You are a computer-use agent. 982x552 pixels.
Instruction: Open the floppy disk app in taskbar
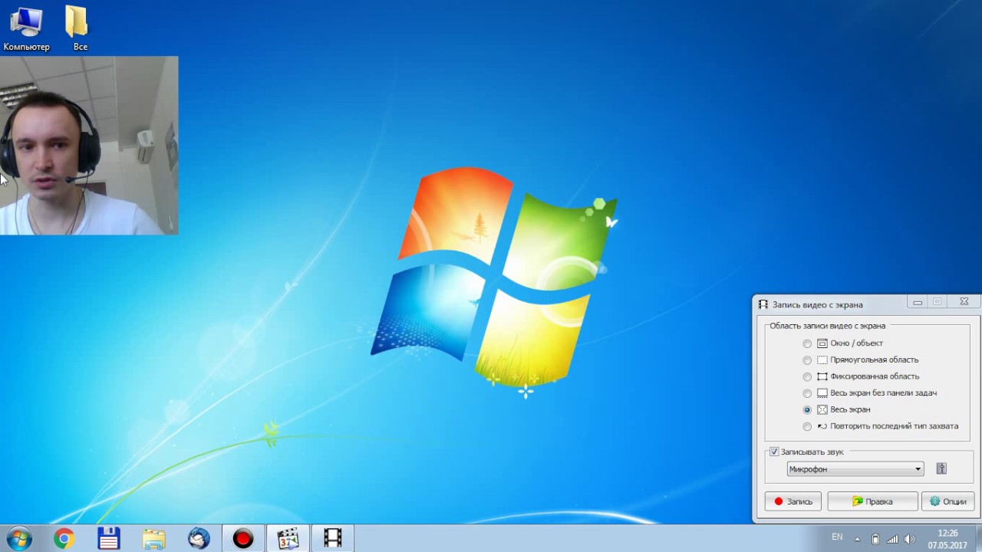[x=109, y=539]
